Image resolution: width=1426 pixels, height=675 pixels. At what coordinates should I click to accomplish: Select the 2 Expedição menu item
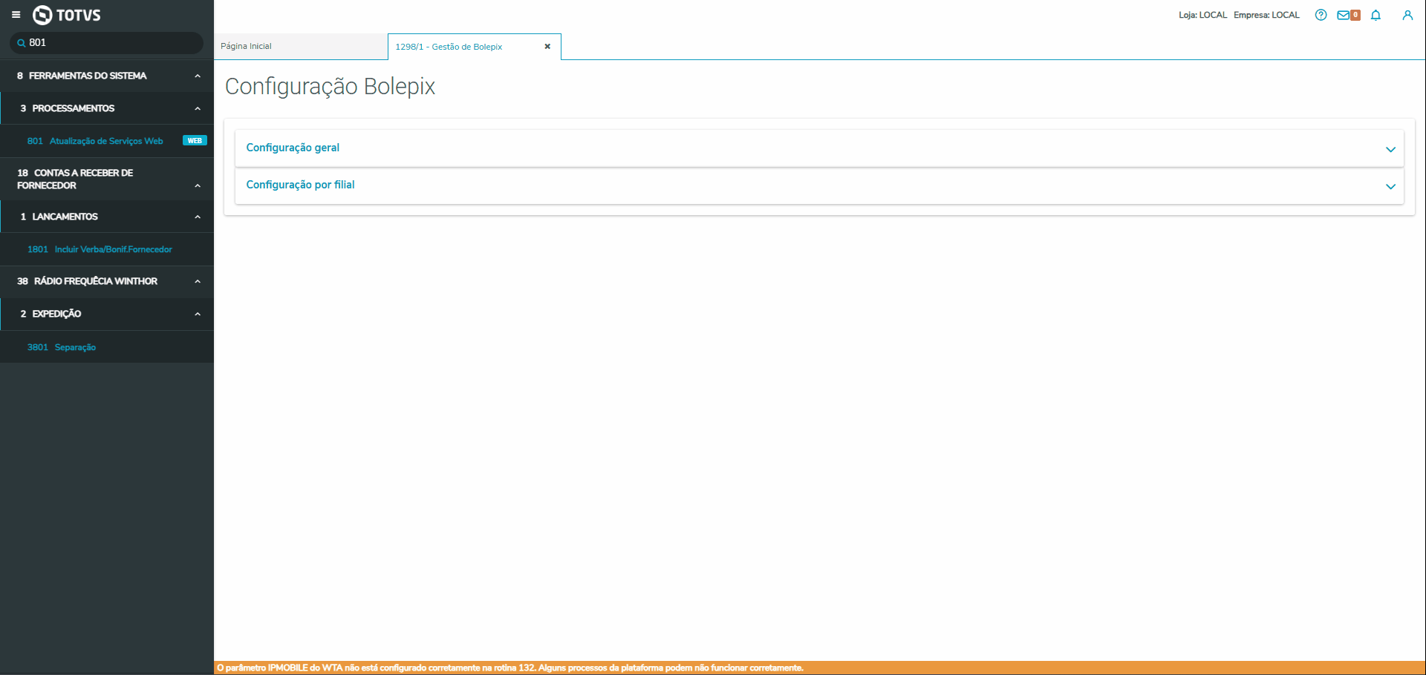pos(107,314)
